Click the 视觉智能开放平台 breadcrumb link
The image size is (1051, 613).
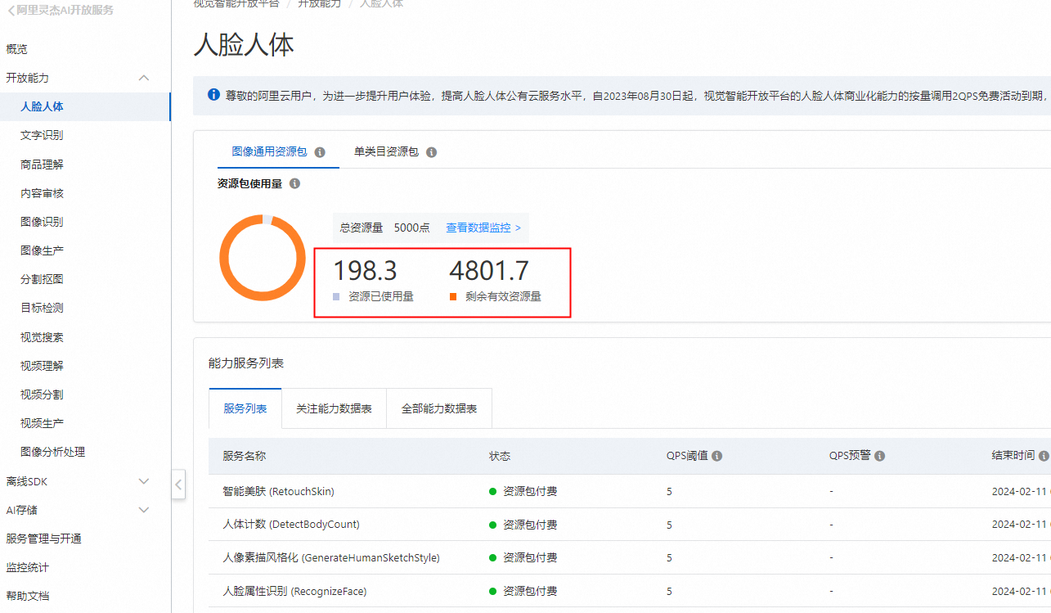coord(236,3)
